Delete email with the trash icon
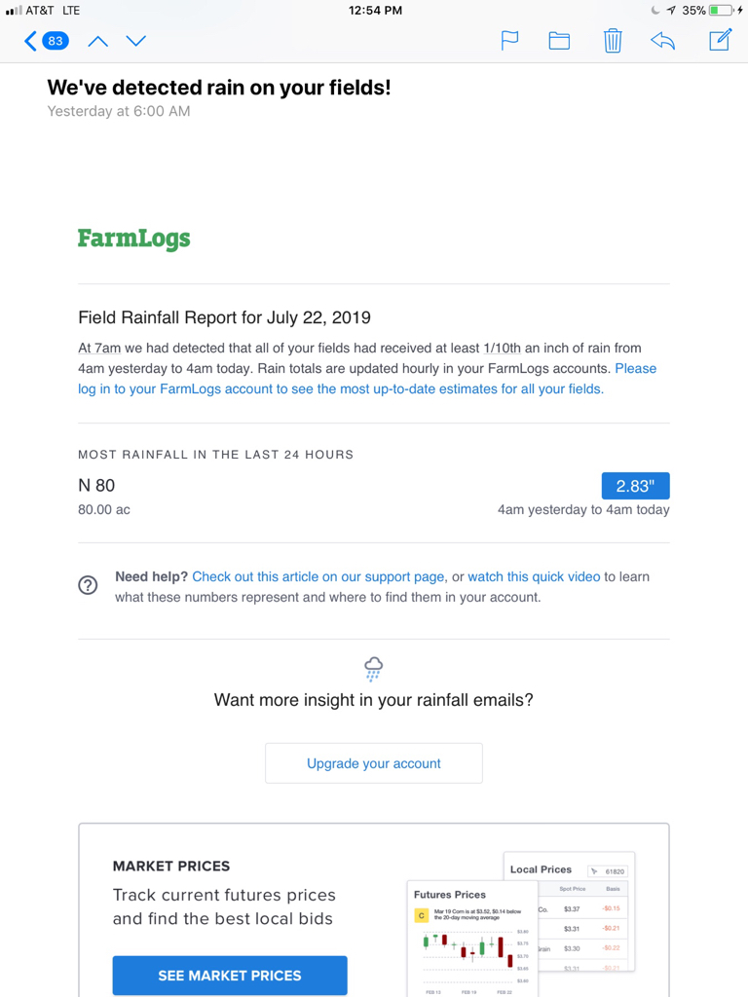Viewport: 748px width, 997px height. coord(613,41)
